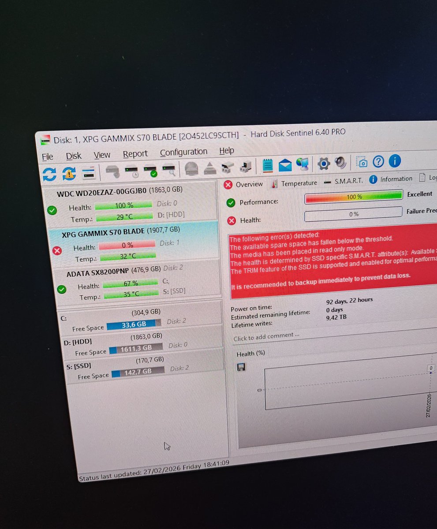Click the refresh icon with warning triangle

click(x=69, y=173)
